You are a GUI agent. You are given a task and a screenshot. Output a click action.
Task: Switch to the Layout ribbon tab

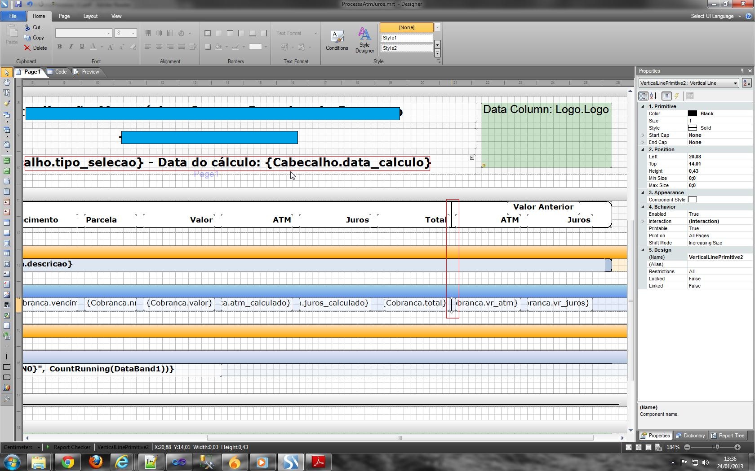90,16
